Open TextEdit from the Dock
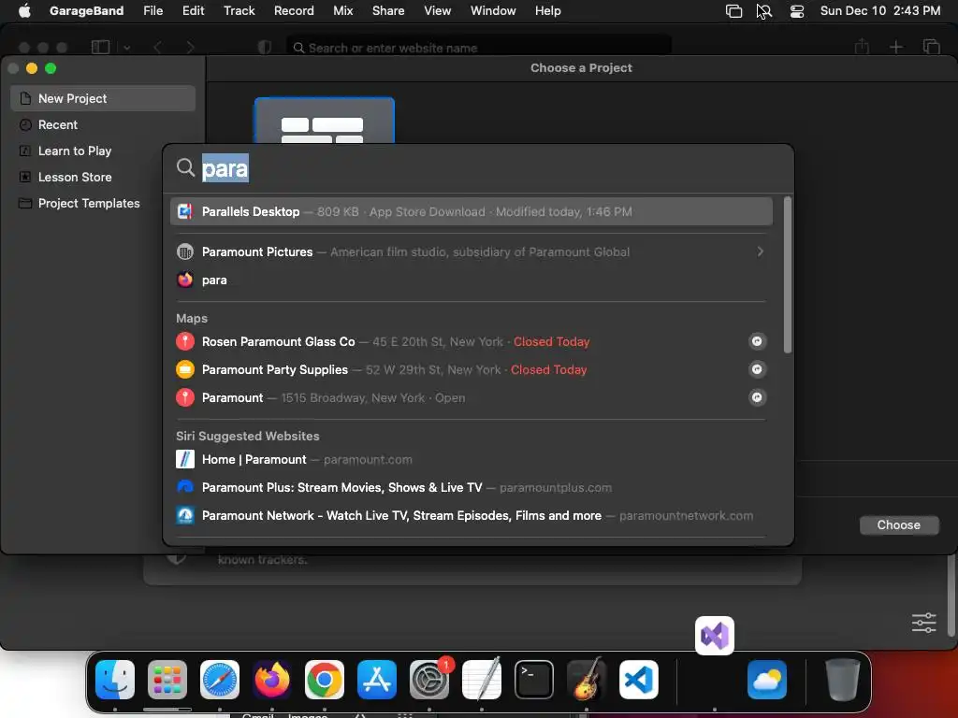958x718 pixels. pos(482,680)
